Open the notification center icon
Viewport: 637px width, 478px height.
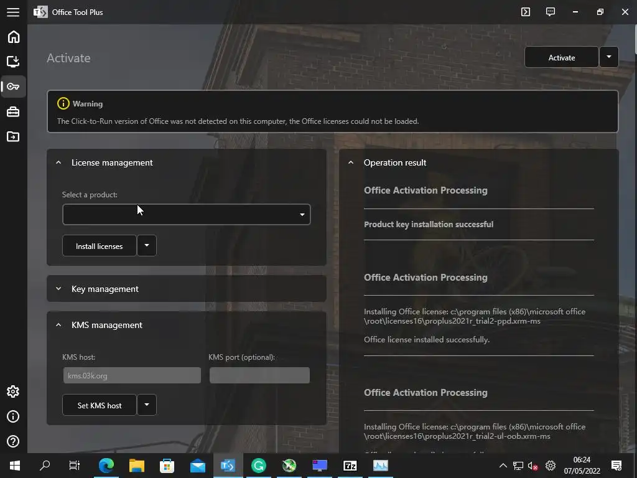click(616, 466)
